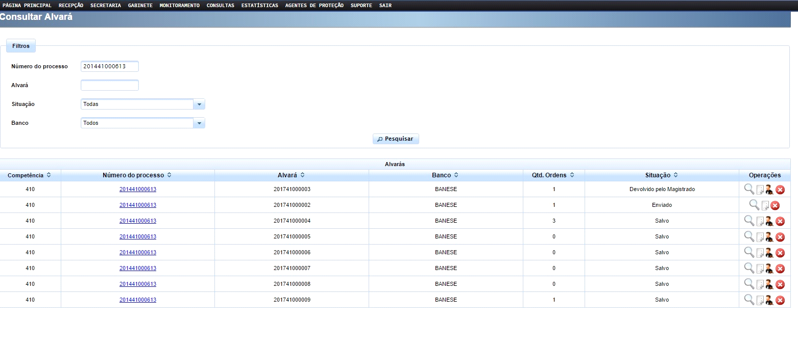Click document icon for alvará 201741000005
798x347 pixels.
(760, 237)
